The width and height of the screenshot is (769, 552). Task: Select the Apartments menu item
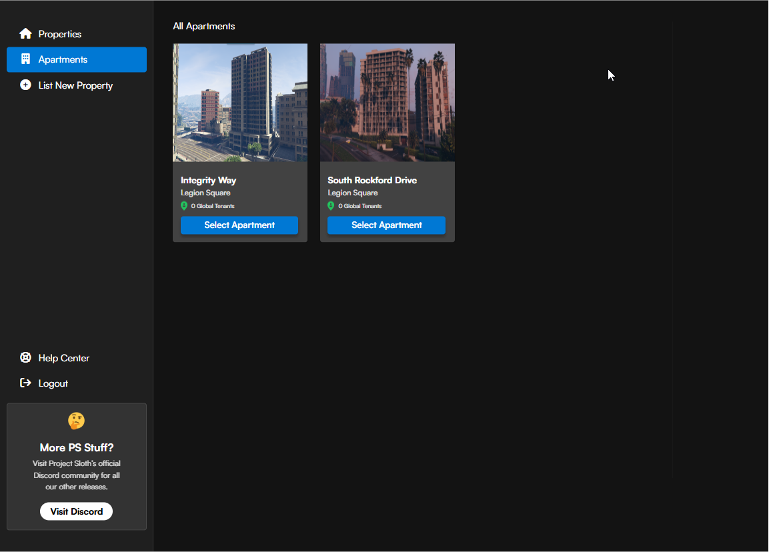coord(77,59)
